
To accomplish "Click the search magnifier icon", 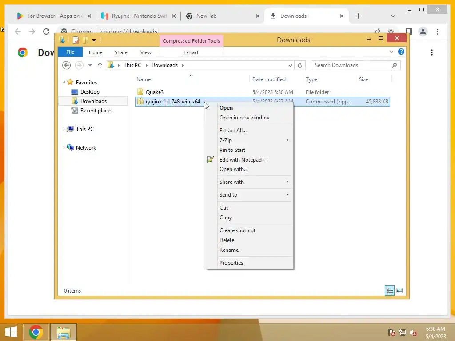I will [x=395, y=65].
